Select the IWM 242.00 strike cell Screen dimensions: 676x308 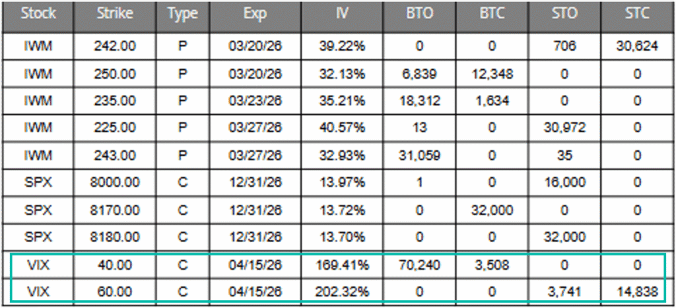[x=115, y=46]
